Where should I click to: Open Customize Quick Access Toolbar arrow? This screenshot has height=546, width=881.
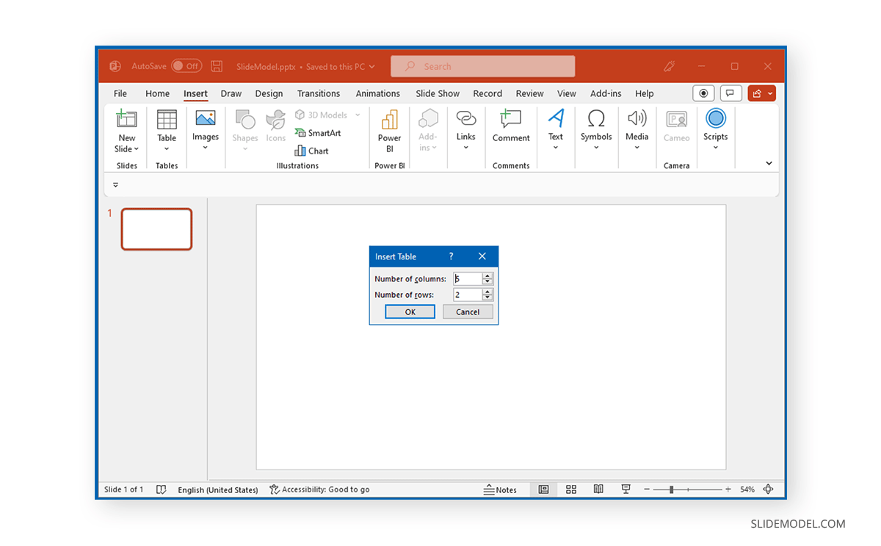[x=115, y=185]
